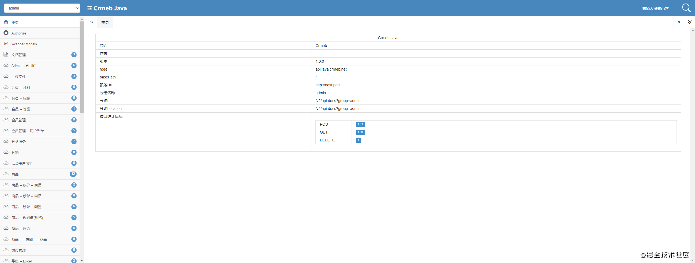Click 分组url value /v2/api-docs?group=admin
Viewport: 695px width, 263px height.
click(338, 101)
